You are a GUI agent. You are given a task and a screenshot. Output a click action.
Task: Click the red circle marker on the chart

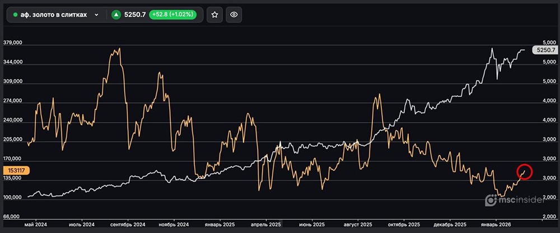click(x=525, y=171)
